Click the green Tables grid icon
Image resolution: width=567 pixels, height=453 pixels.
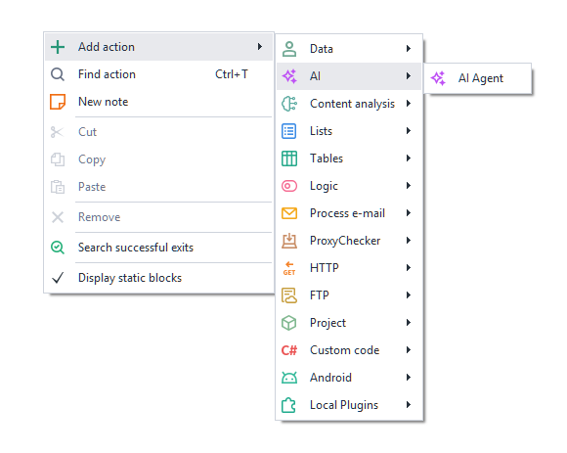coord(289,159)
